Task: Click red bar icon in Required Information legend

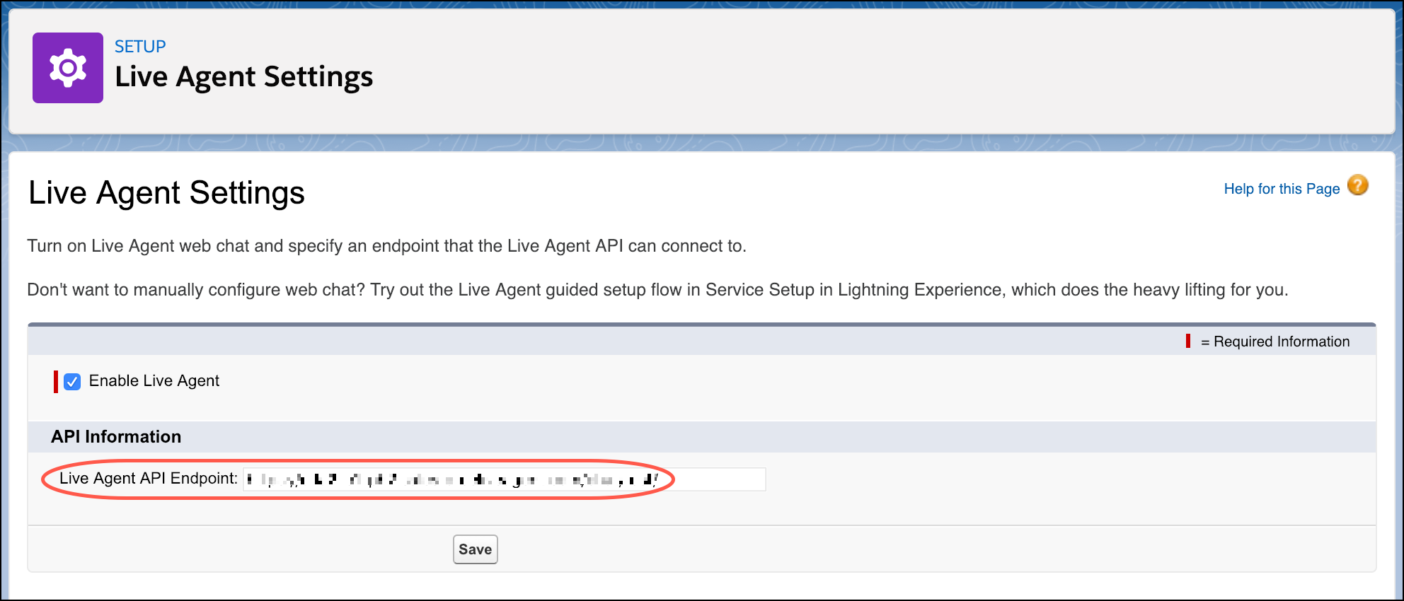Action: (x=1188, y=341)
